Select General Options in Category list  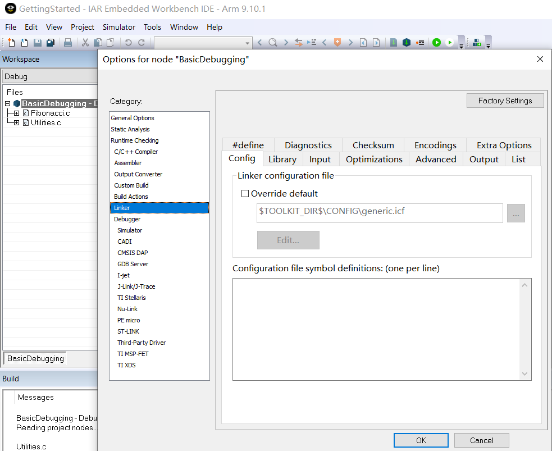(133, 118)
